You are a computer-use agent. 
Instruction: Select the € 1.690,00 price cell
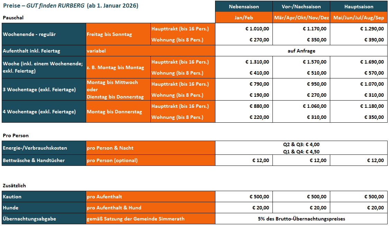coord(372,62)
